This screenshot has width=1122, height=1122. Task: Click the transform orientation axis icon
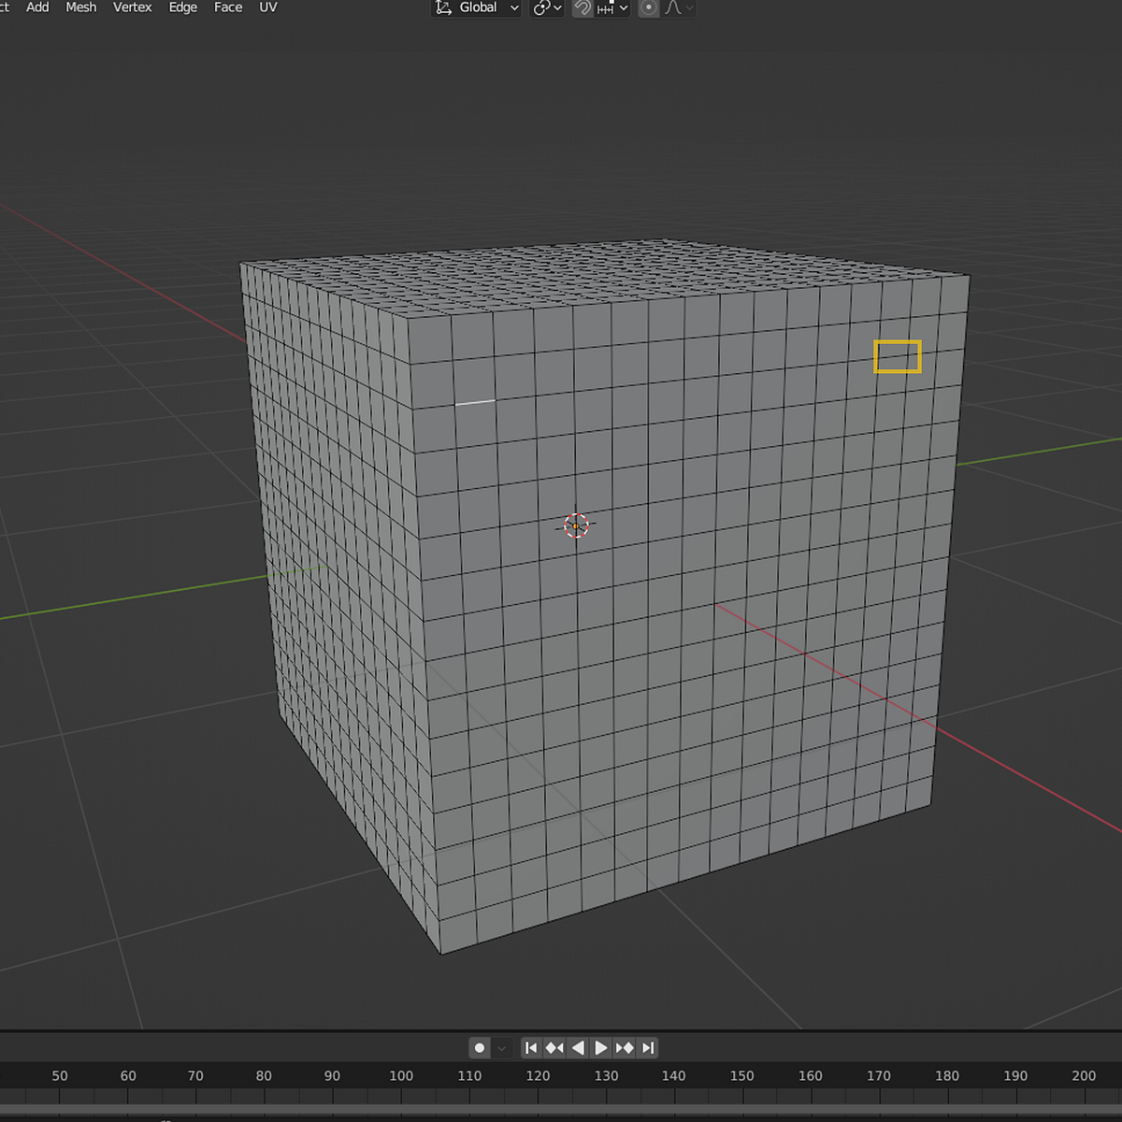(x=443, y=7)
